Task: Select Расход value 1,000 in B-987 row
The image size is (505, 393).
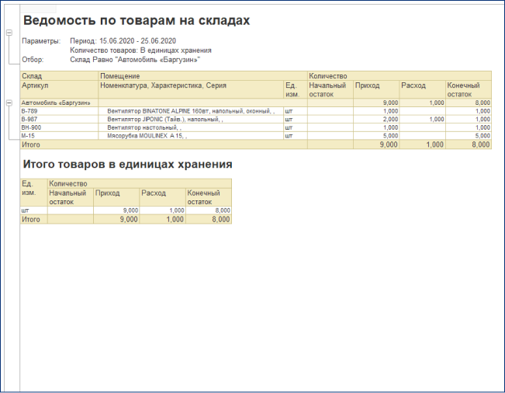Action: [423, 120]
